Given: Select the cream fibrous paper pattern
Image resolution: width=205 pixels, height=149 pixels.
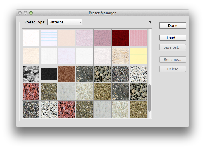Looking at the screenshot, I should tap(121, 56).
